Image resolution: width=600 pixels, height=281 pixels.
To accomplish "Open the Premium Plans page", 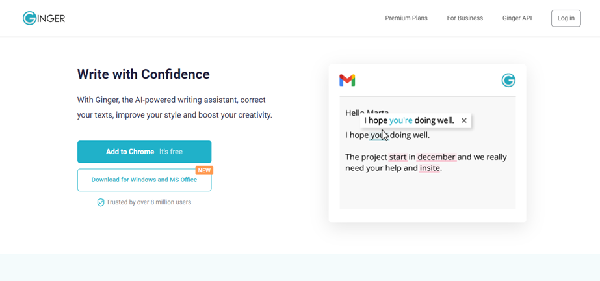I will (406, 18).
